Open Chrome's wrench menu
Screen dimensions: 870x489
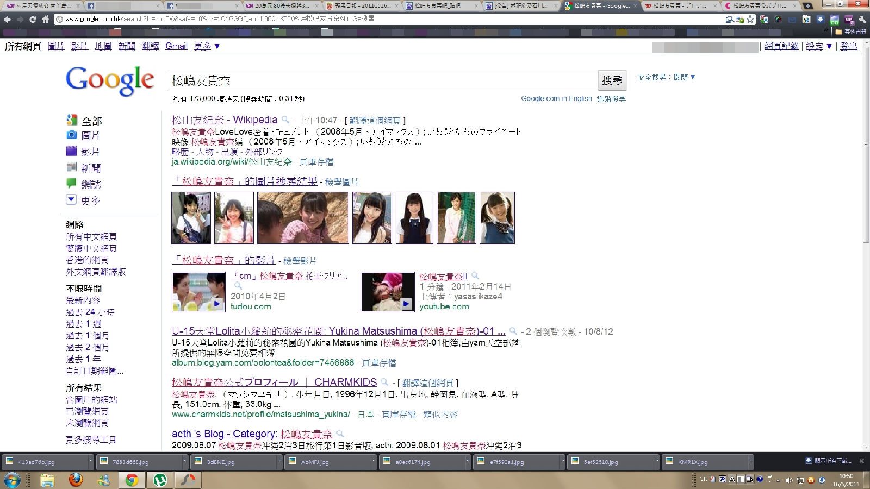tap(862, 20)
